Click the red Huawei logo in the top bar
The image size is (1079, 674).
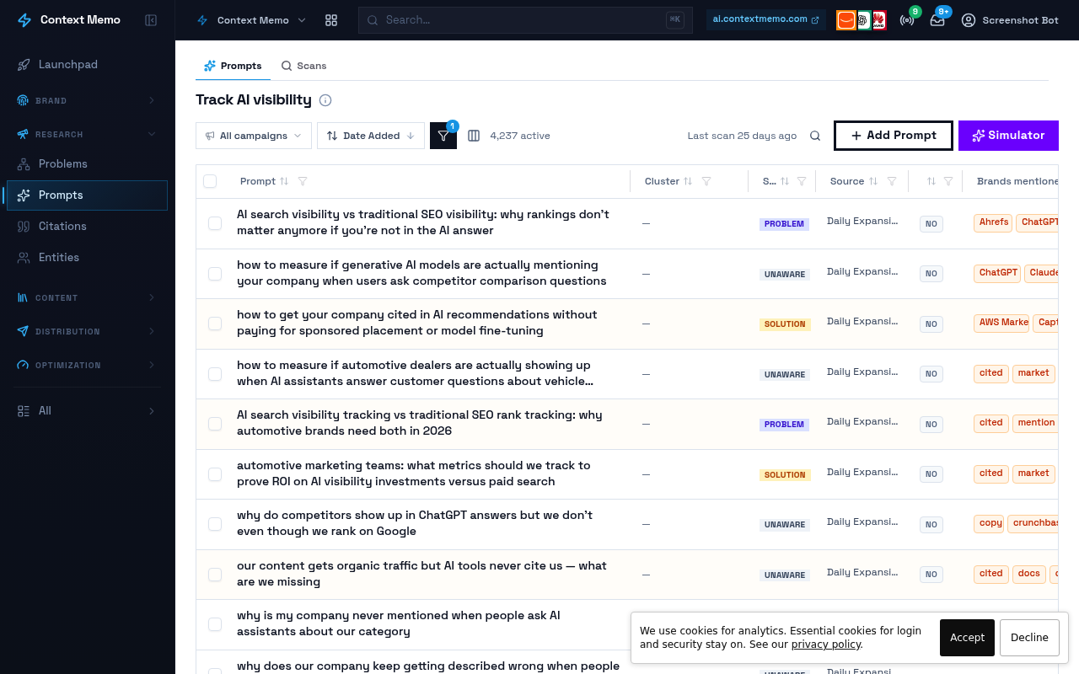[878, 20]
